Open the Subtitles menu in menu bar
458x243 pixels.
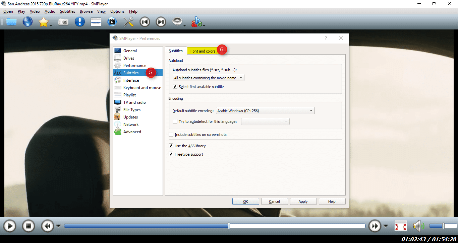[x=67, y=11]
